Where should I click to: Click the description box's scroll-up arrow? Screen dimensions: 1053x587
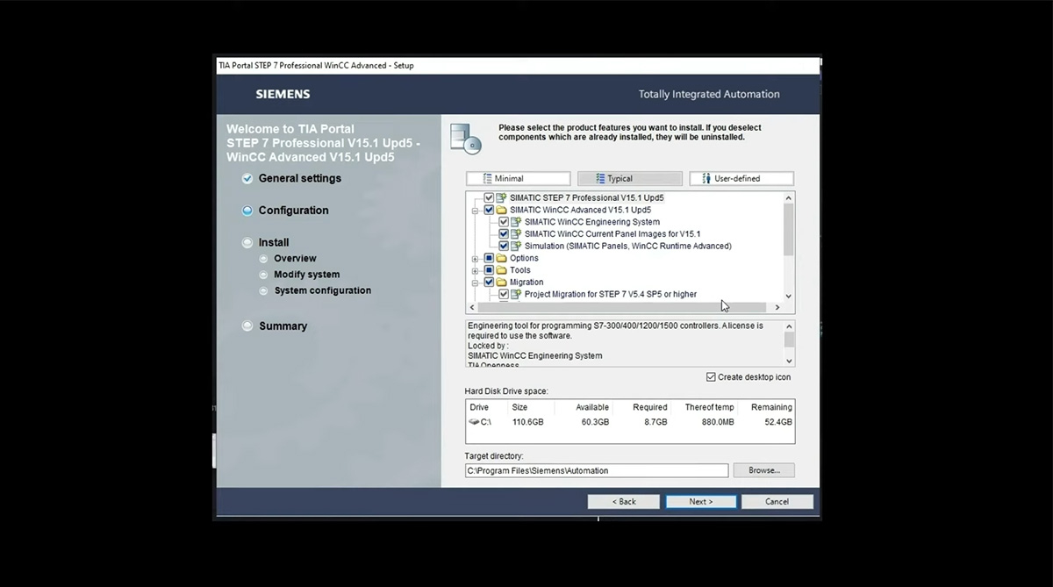click(789, 326)
